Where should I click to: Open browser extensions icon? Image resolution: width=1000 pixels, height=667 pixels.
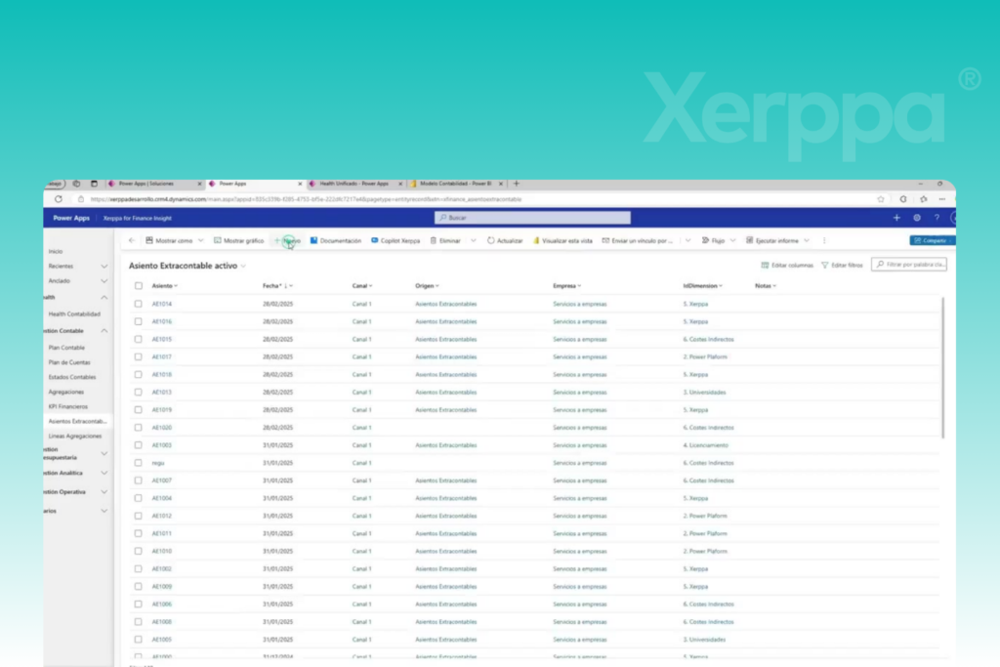pos(903,199)
